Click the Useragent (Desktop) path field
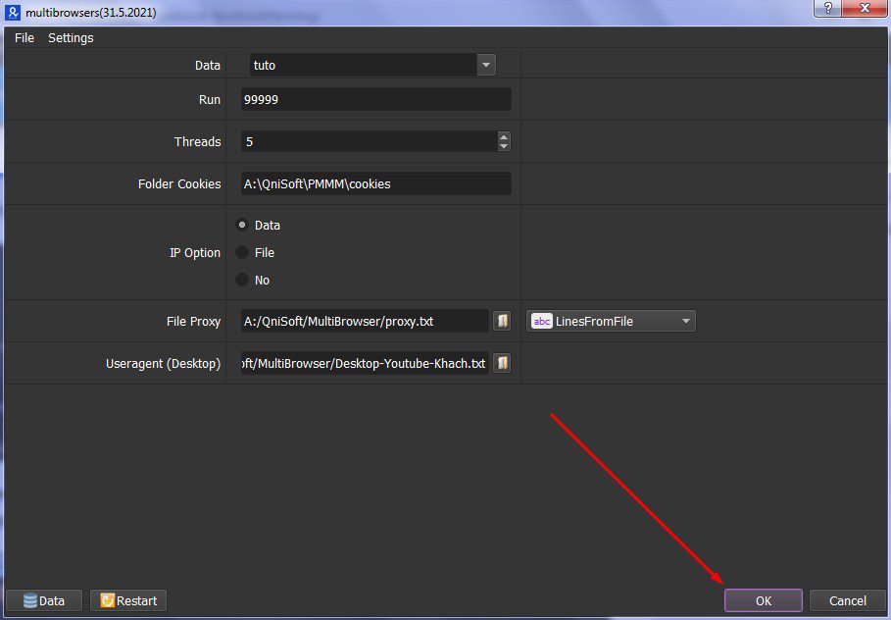This screenshot has height=620, width=891. pos(365,363)
